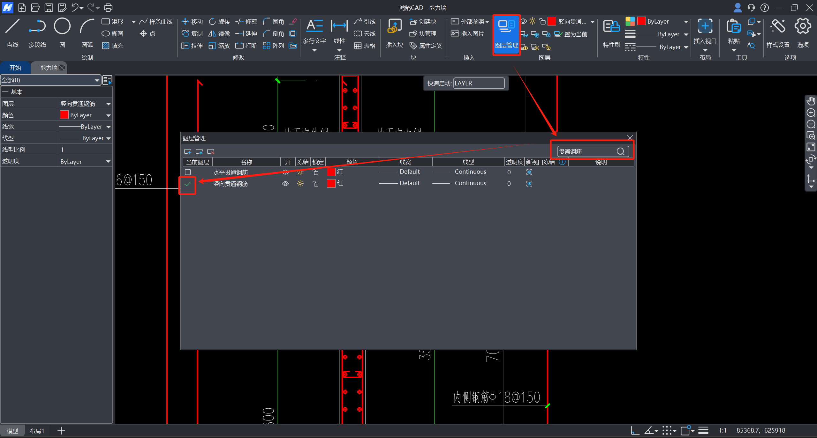Switch to the 布局1 layout tab
The image size is (817, 438).
(x=37, y=431)
